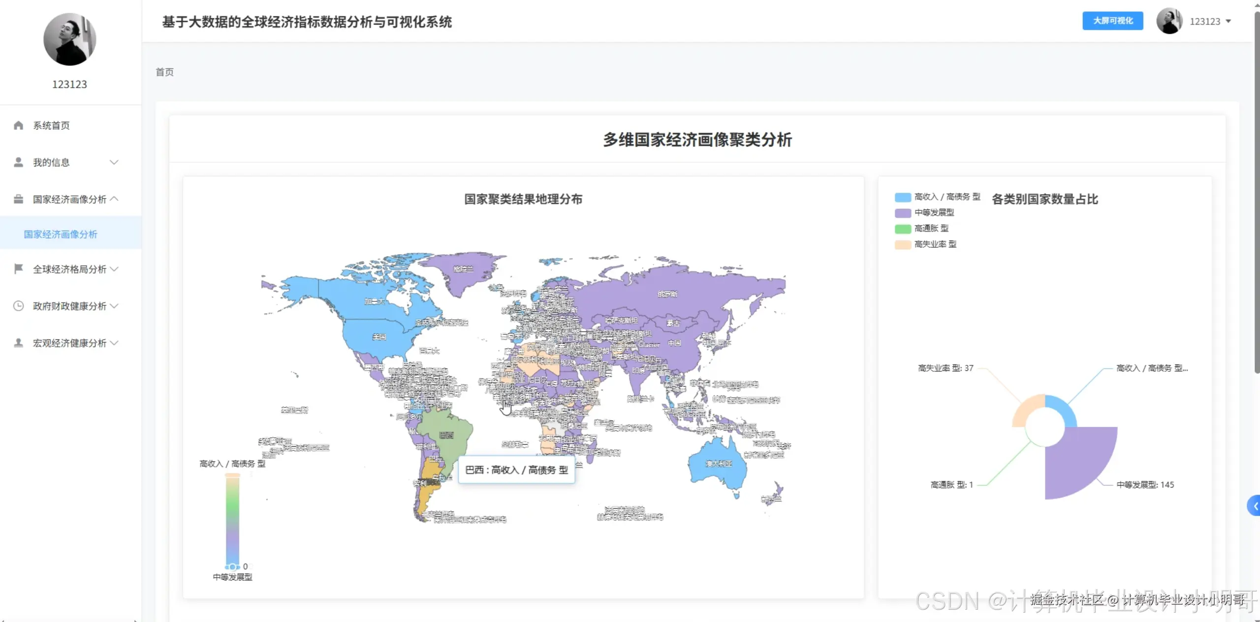Viewport: 1260px width, 622px height.
Task: Select the card icon beside 国家经济画像分析
Action: point(18,198)
